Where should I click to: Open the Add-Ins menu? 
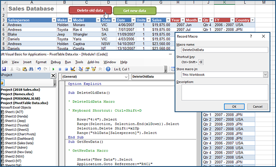point(93,62)
